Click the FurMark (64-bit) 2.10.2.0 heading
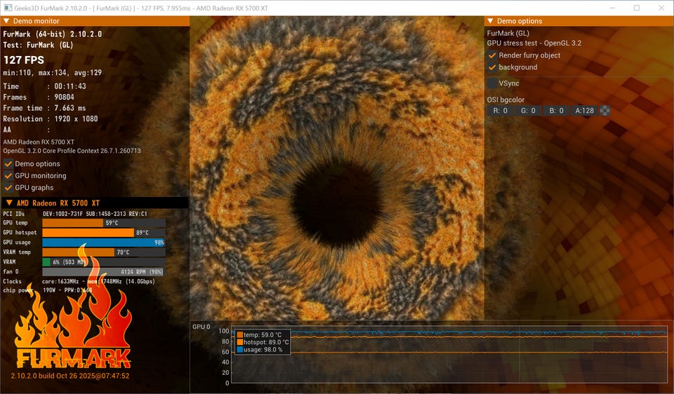The width and height of the screenshot is (674, 394). [x=53, y=34]
